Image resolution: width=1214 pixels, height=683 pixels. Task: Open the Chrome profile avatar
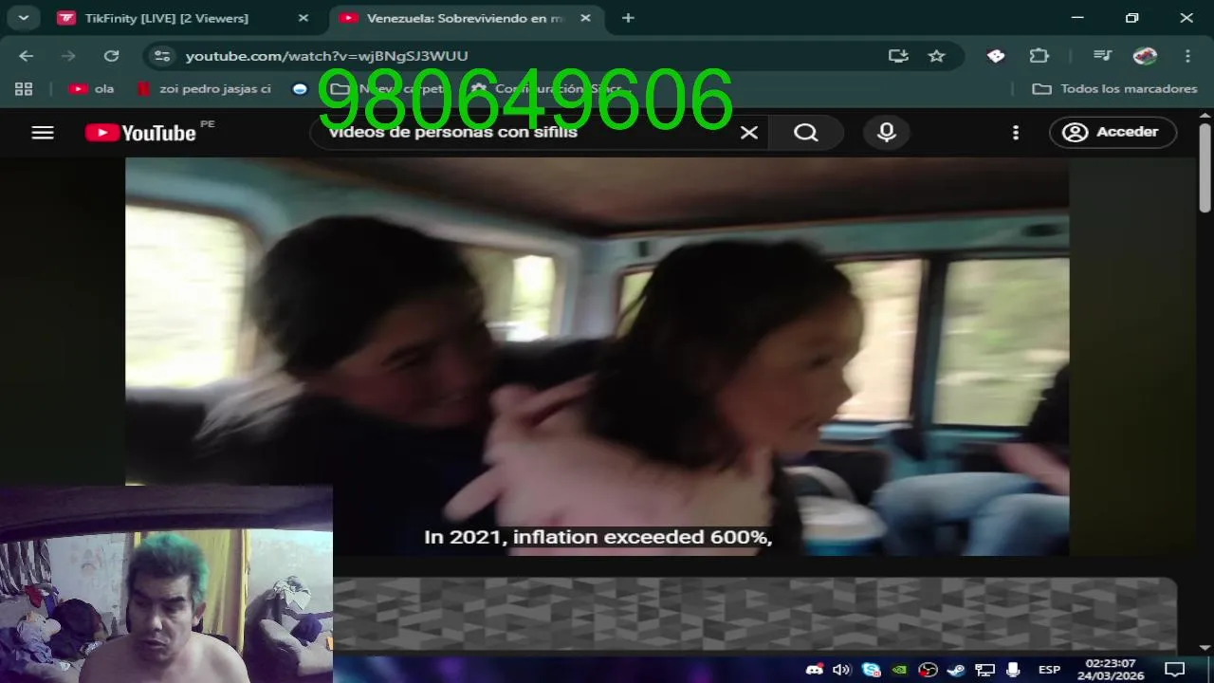(x=1146, y=56)
